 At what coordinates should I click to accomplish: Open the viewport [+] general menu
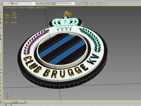click(5, 8)
